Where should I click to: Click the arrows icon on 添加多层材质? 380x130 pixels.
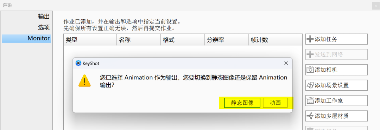310,116
